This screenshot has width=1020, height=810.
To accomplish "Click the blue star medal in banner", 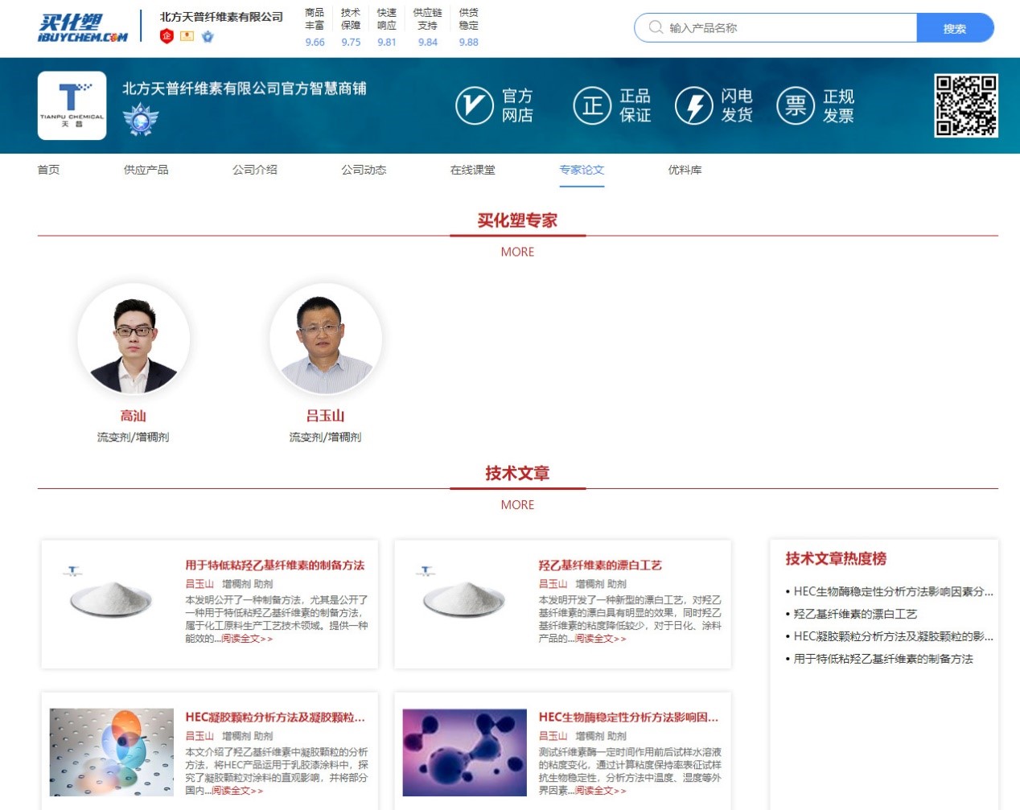I will pyautogui.click(x=141, y=120).
